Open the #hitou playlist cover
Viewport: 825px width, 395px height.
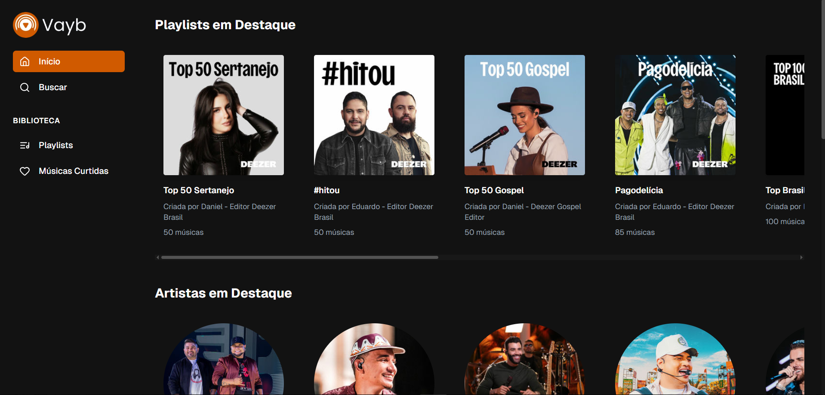tap(374, 115)
